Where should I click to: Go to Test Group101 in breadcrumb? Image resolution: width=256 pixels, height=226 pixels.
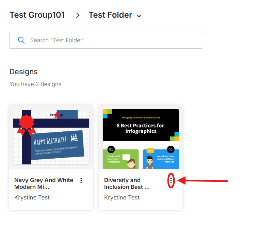click(x=37, y=15)
